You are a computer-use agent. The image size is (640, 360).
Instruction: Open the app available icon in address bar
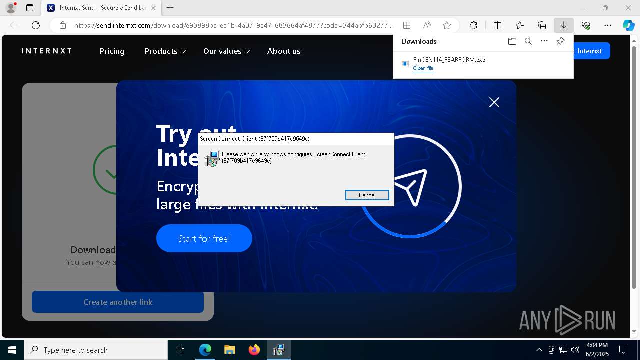(x=407, y=25)
